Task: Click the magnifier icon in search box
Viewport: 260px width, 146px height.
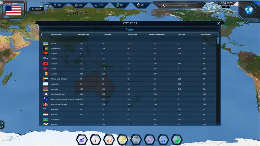Action: (163, 5)
